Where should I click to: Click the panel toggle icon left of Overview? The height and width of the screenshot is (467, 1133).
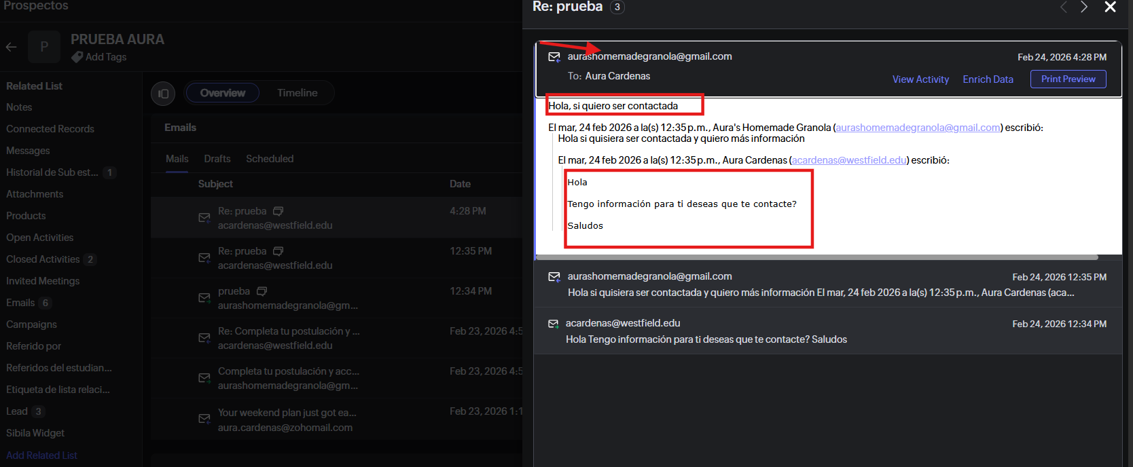point(163,94)
